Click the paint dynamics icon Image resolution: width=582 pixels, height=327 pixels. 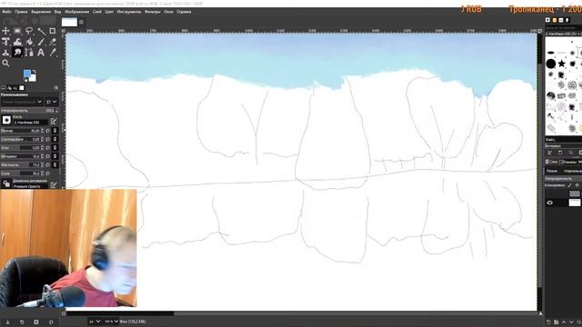[6, 183]
